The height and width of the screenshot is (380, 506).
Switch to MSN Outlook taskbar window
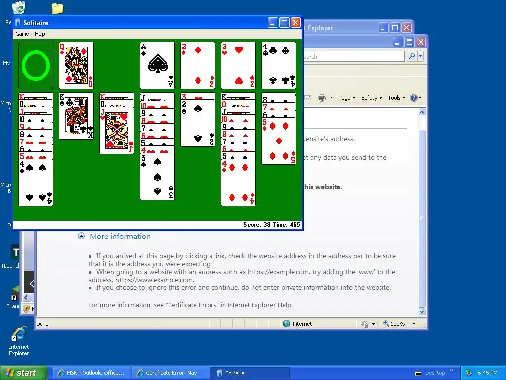pos(91,373)
